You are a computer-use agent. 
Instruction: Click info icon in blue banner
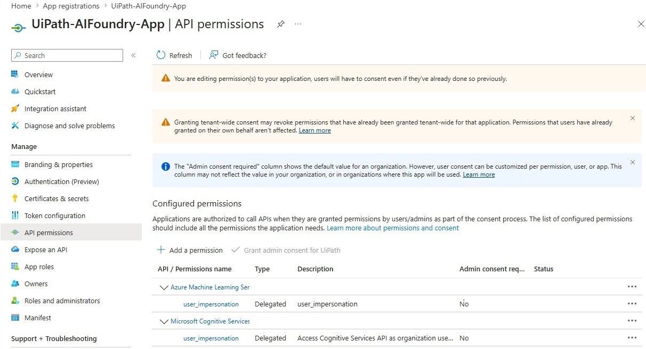tap(166, 167)
